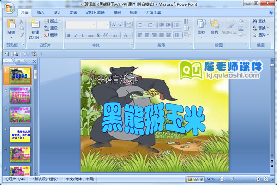Click the Clear Formatting icon
Viewport: 277px width, 185px height.
129,25
